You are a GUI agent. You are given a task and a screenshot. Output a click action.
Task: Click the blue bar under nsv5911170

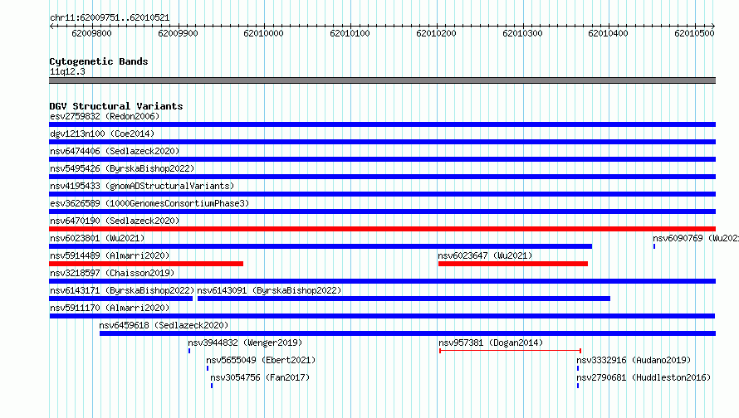tap(382, 316)
